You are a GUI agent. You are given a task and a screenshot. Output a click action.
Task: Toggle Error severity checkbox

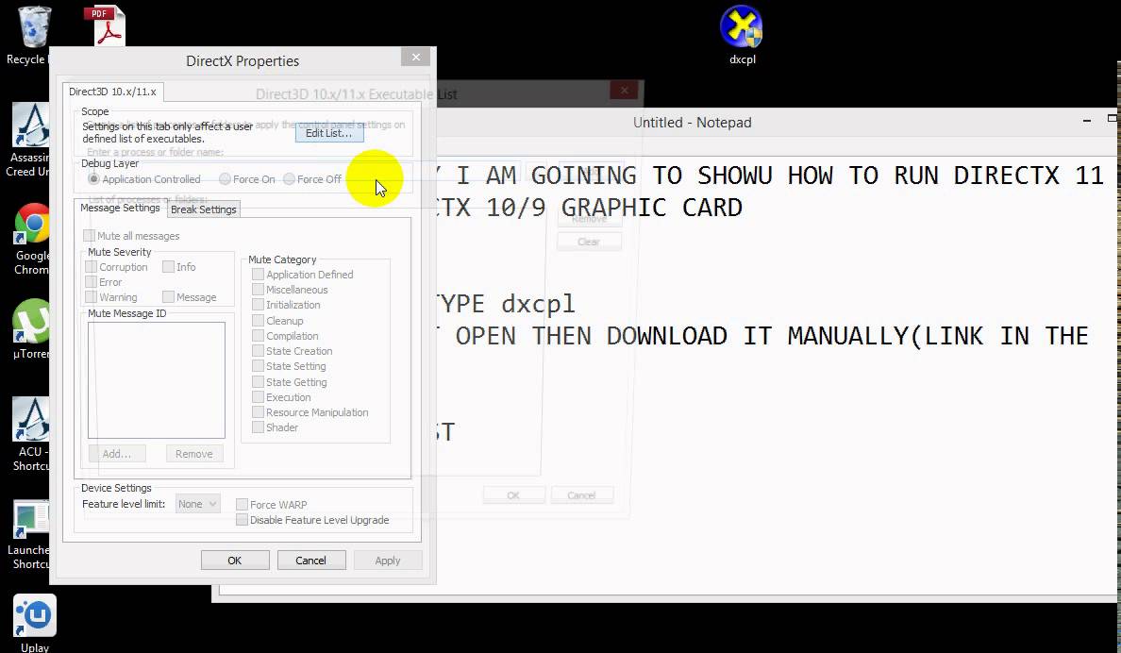coord(92,282)
